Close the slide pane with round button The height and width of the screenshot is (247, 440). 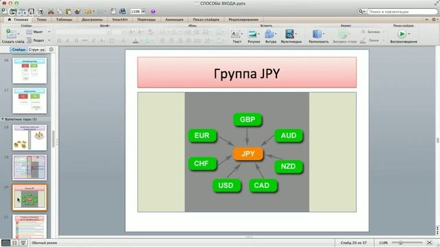52,49
